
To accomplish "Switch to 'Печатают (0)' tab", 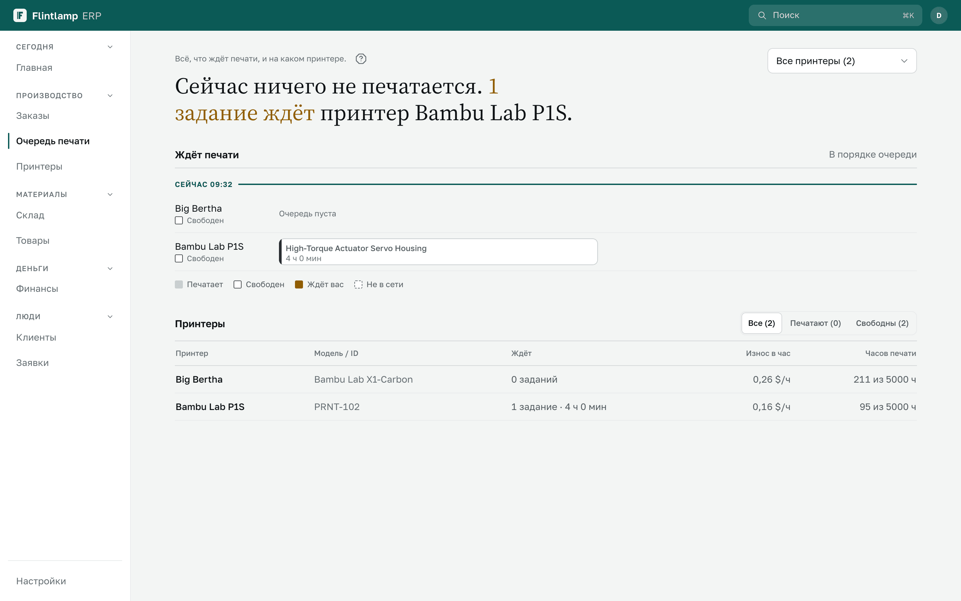I will (815, 323).
